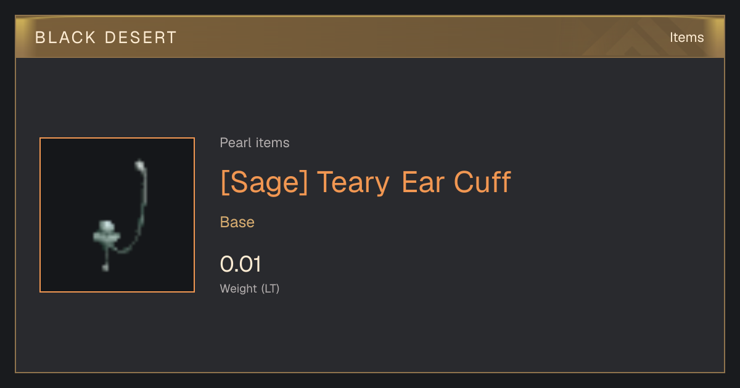Click the BLACK DESERT logo text
Viewport: 740px width, 388px height.
coord(106,38)
